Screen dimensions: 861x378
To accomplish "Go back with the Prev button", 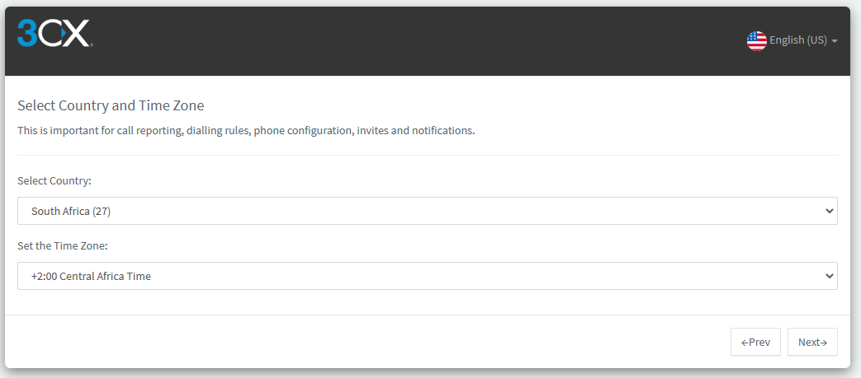I will (755, 342).
